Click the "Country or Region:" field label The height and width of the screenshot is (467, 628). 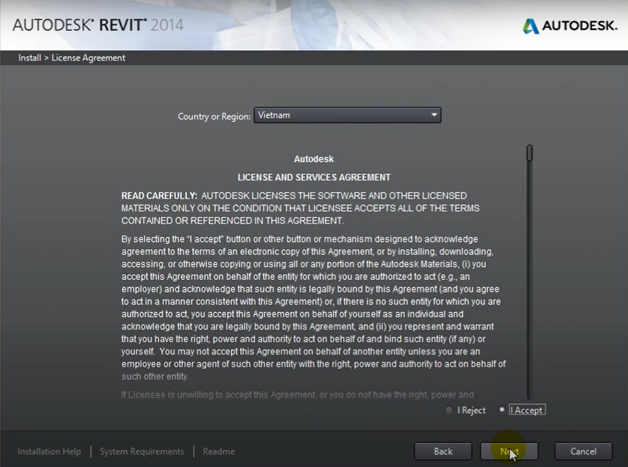click(214, 116)
